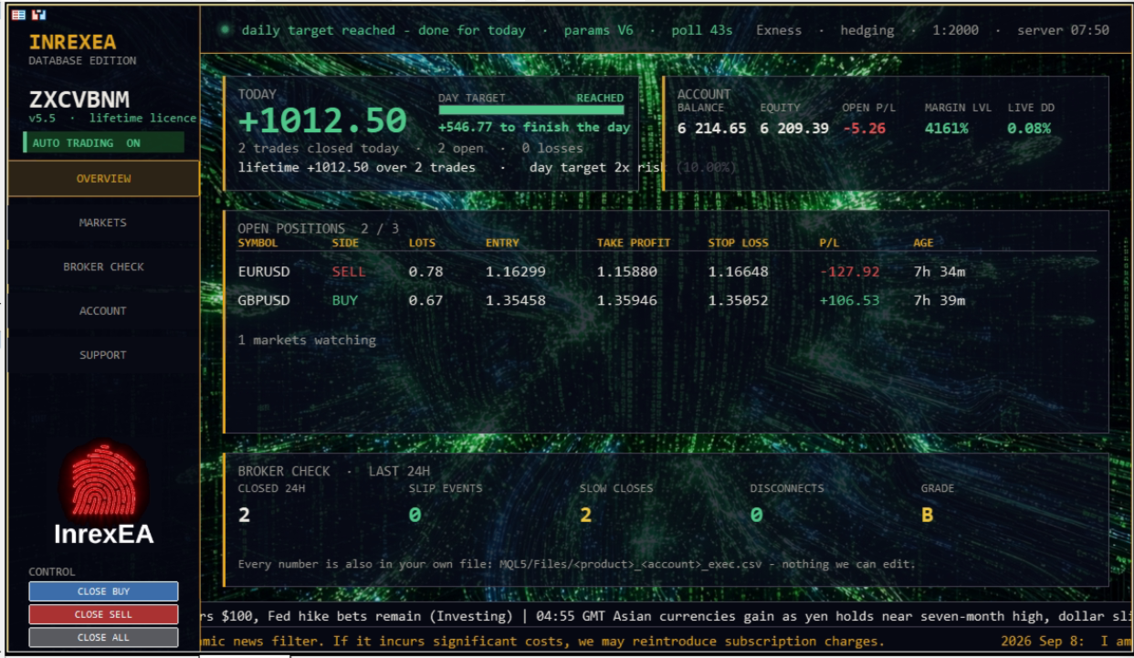Image resolution: width=1134 pixels, height=658 pixels.
Task: Click the red-blue chart-object icon at top-left
Action: click(x=38, y=15)
